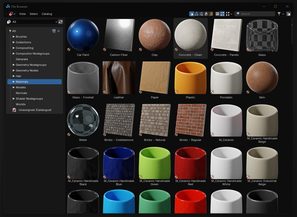Select the Carbon Fiber material thumbnail

point(119,35)
